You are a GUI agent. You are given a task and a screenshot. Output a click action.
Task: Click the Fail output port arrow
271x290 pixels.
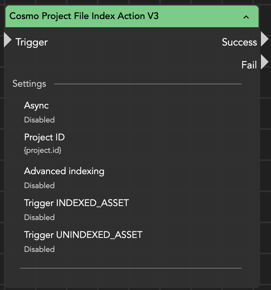coord(264,62)
